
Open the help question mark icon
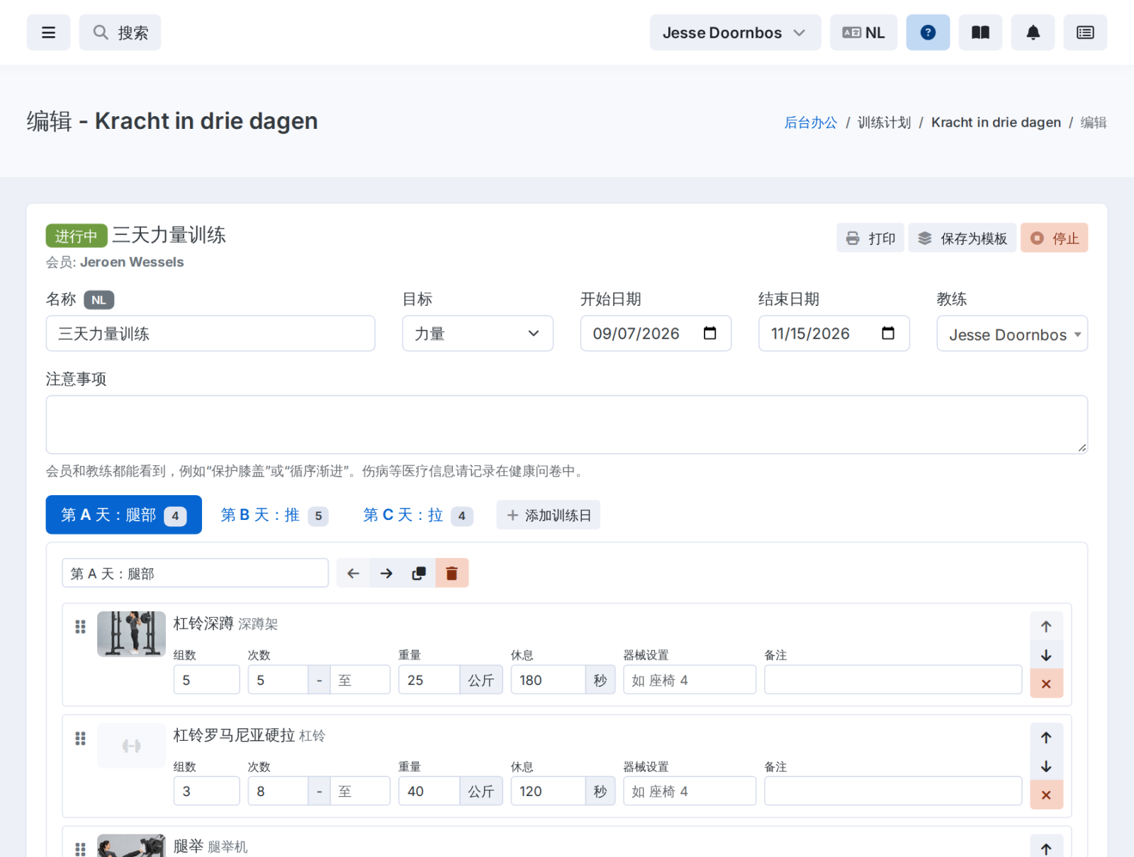click(x=928, y=33)
